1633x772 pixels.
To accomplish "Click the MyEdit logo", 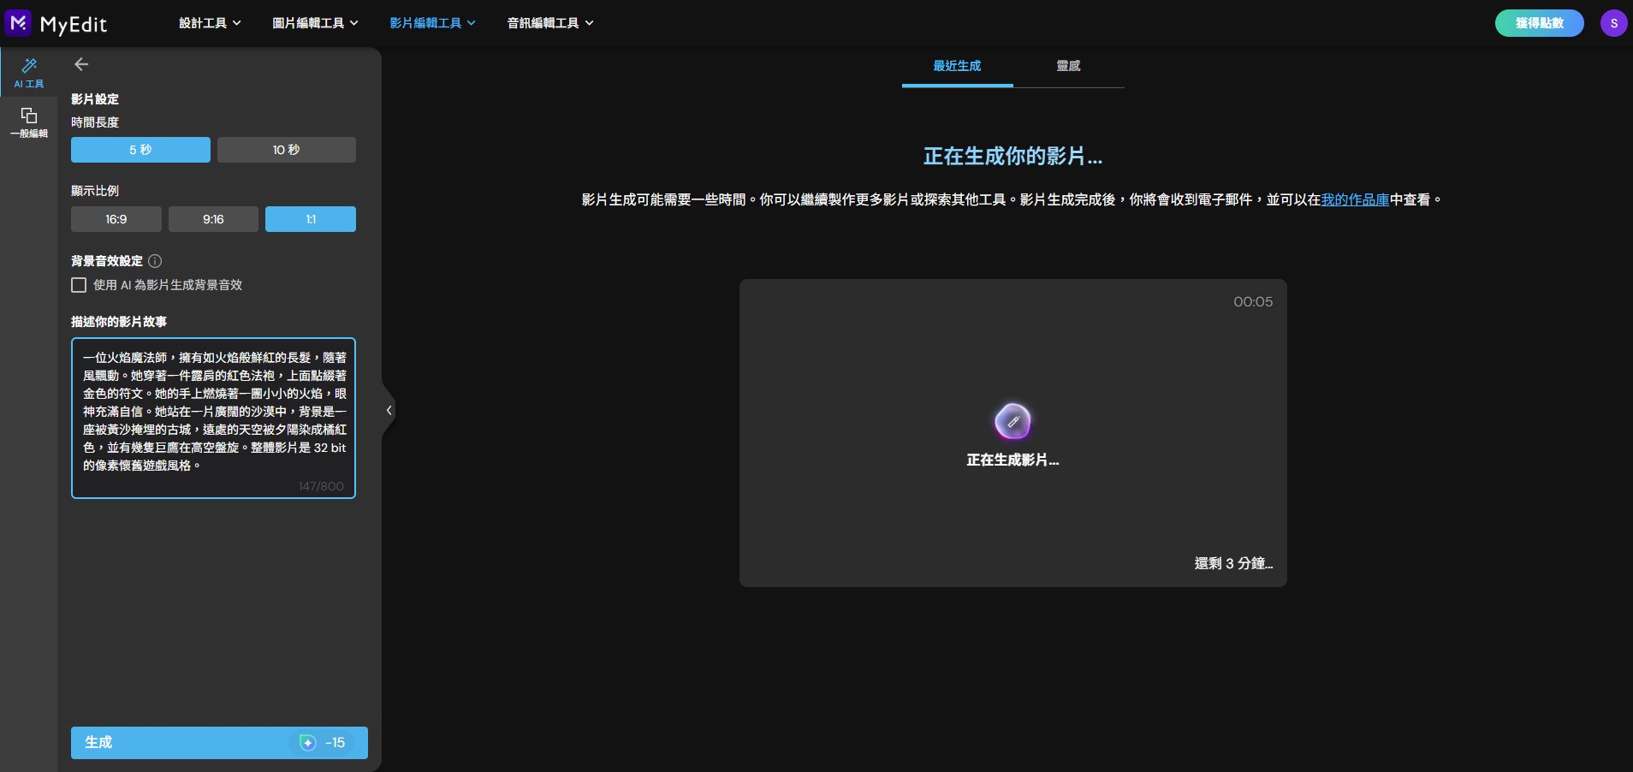I will pos(57,23).
